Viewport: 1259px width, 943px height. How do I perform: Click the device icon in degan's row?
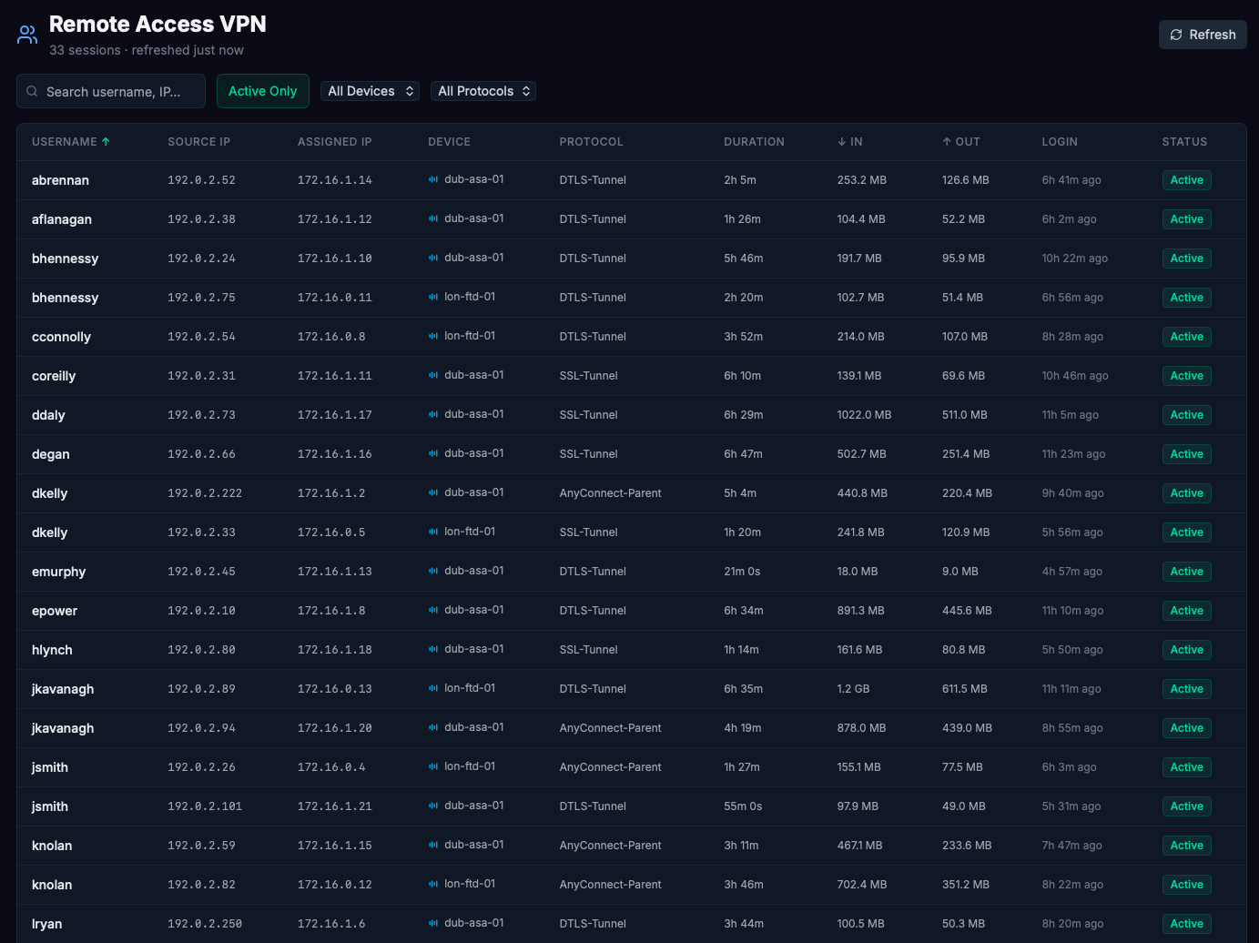(x=433, y=453)
